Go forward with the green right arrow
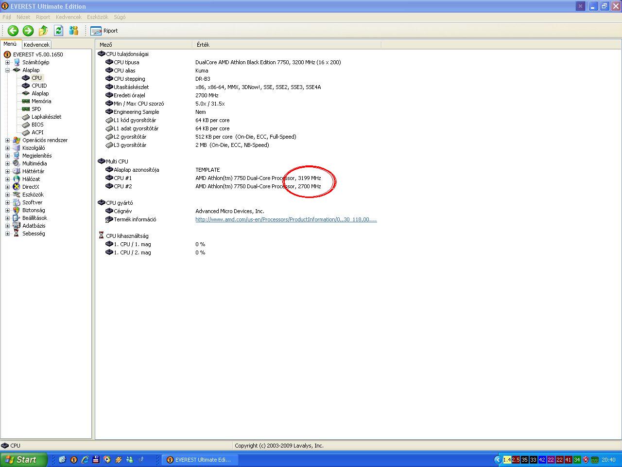The width and height of the screenshot is (622, 467). pos(28,31)
